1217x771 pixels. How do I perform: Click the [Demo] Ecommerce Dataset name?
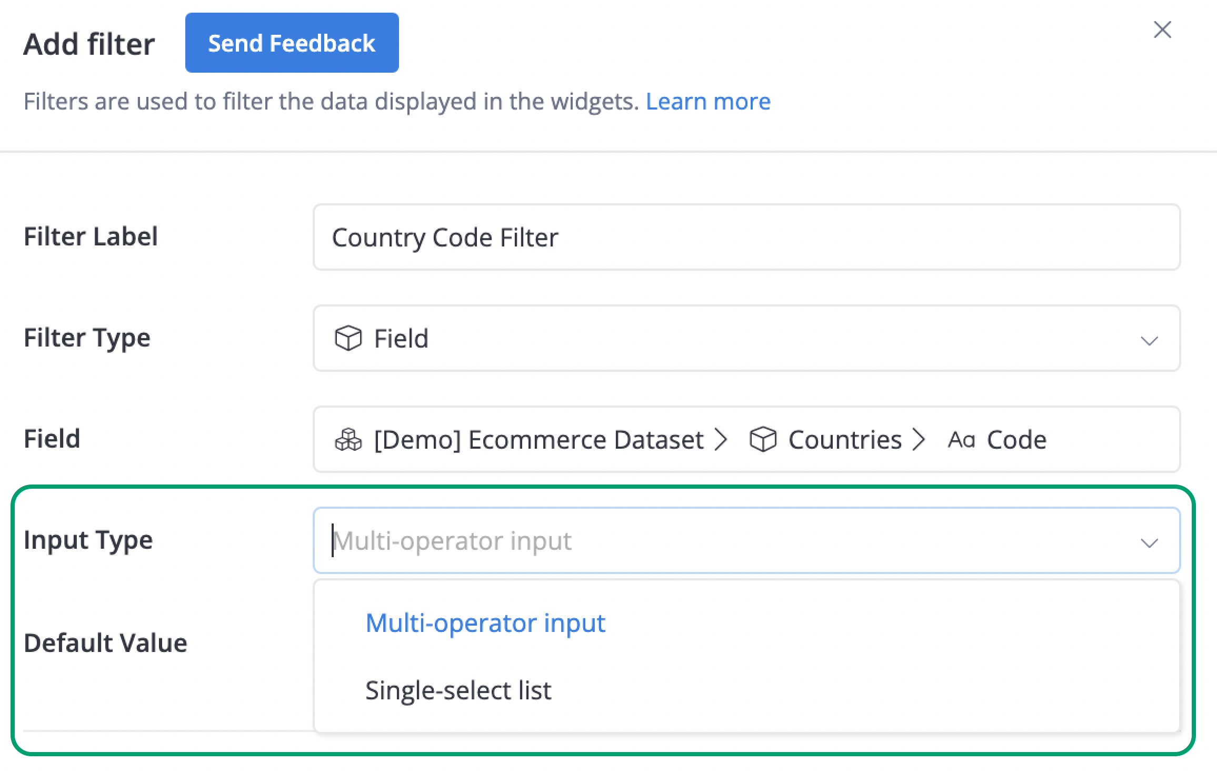pyautogui.click(x=538, y=440)
